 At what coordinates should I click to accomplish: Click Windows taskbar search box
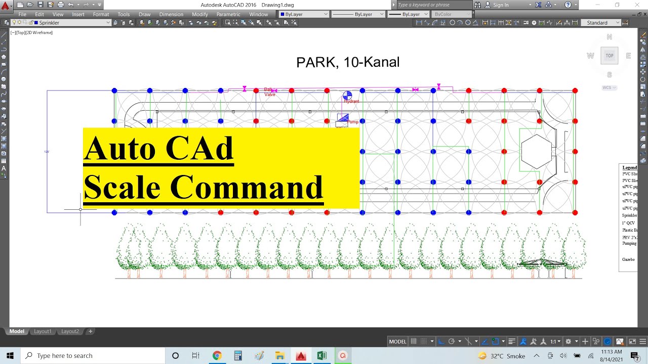pyautogui.click(x=92, y=355)
